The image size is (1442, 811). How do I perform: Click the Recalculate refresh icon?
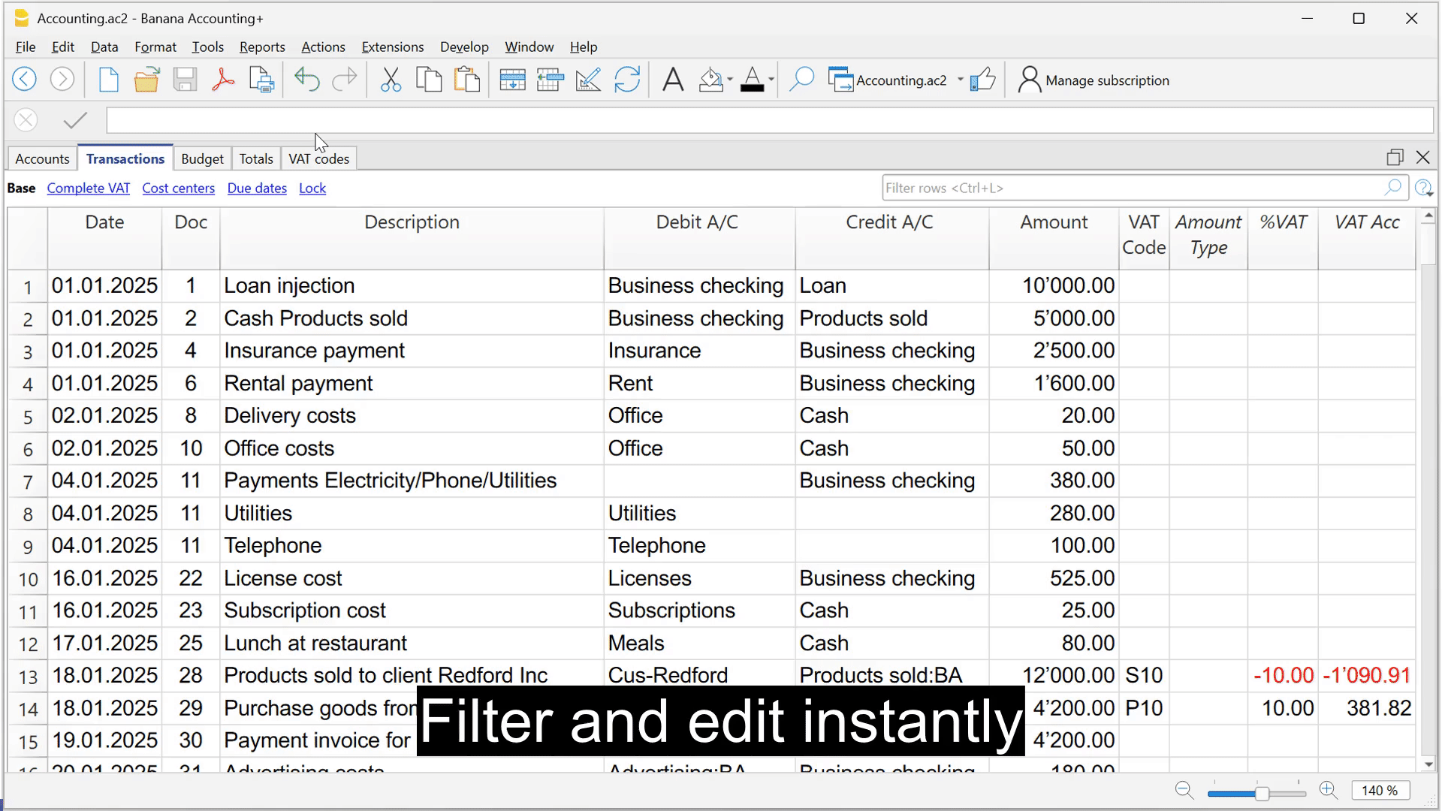coord(627,80)
